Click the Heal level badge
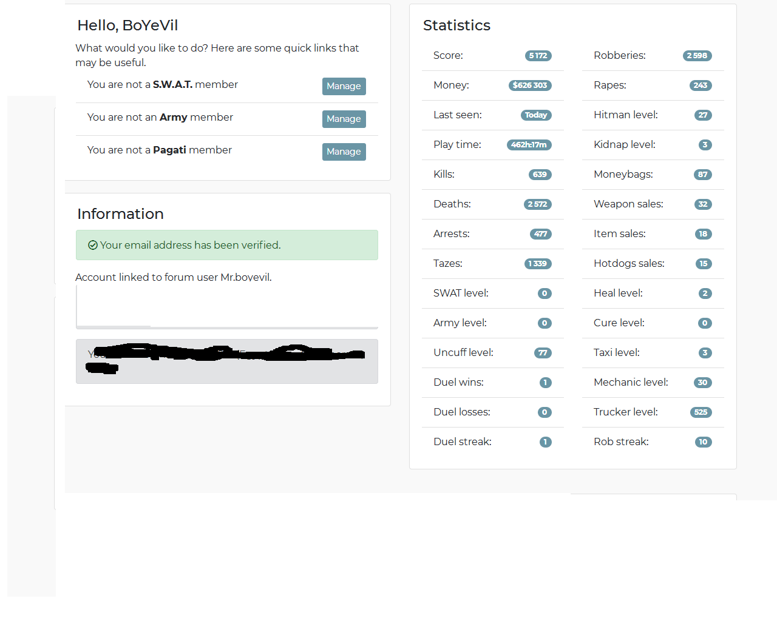The width and height of the screenshot is (777, 621). click(x=705, y=294)
